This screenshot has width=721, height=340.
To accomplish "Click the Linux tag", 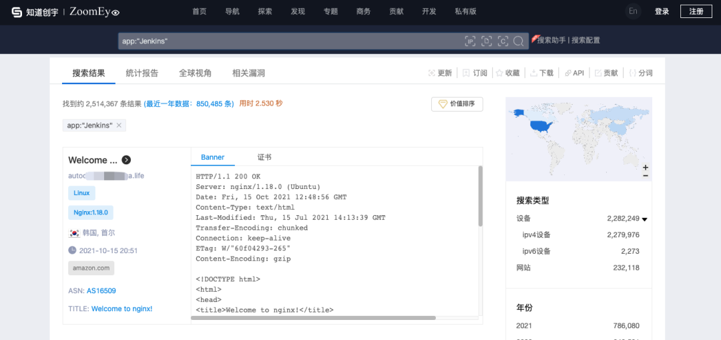I will point(81,193).
